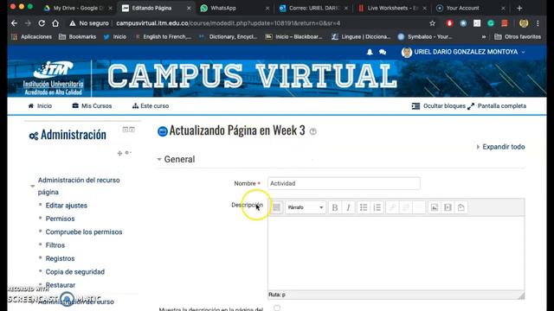Open the Bookmarks folder in bookmarks bar
The image size is (554, 311).
(x=77, y=36)
